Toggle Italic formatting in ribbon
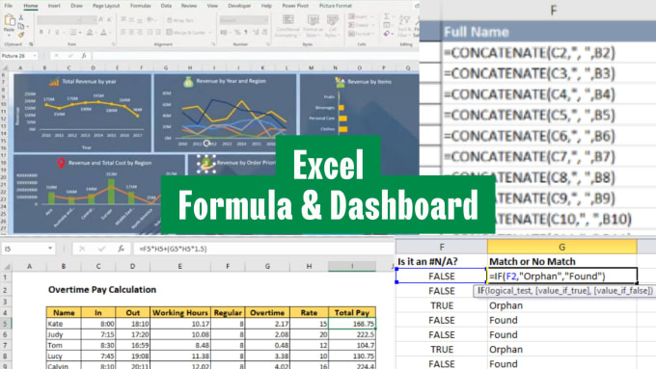The image size is (656, 369). click(49, 32)
